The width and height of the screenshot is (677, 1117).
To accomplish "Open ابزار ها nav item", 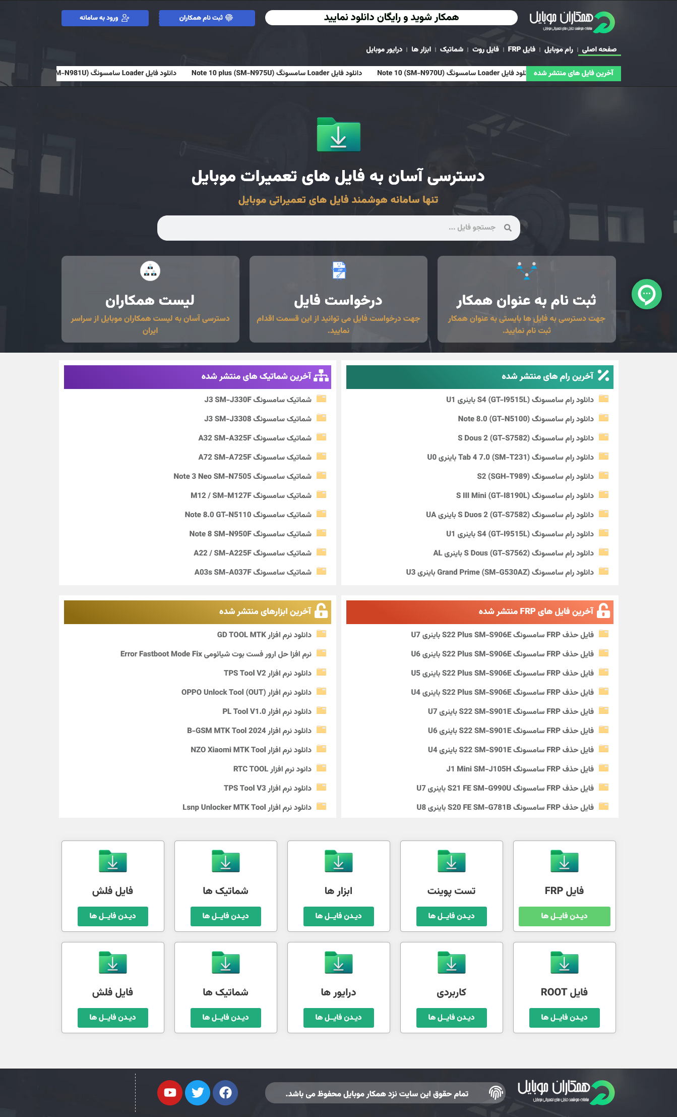I will (x=421, y=49).
